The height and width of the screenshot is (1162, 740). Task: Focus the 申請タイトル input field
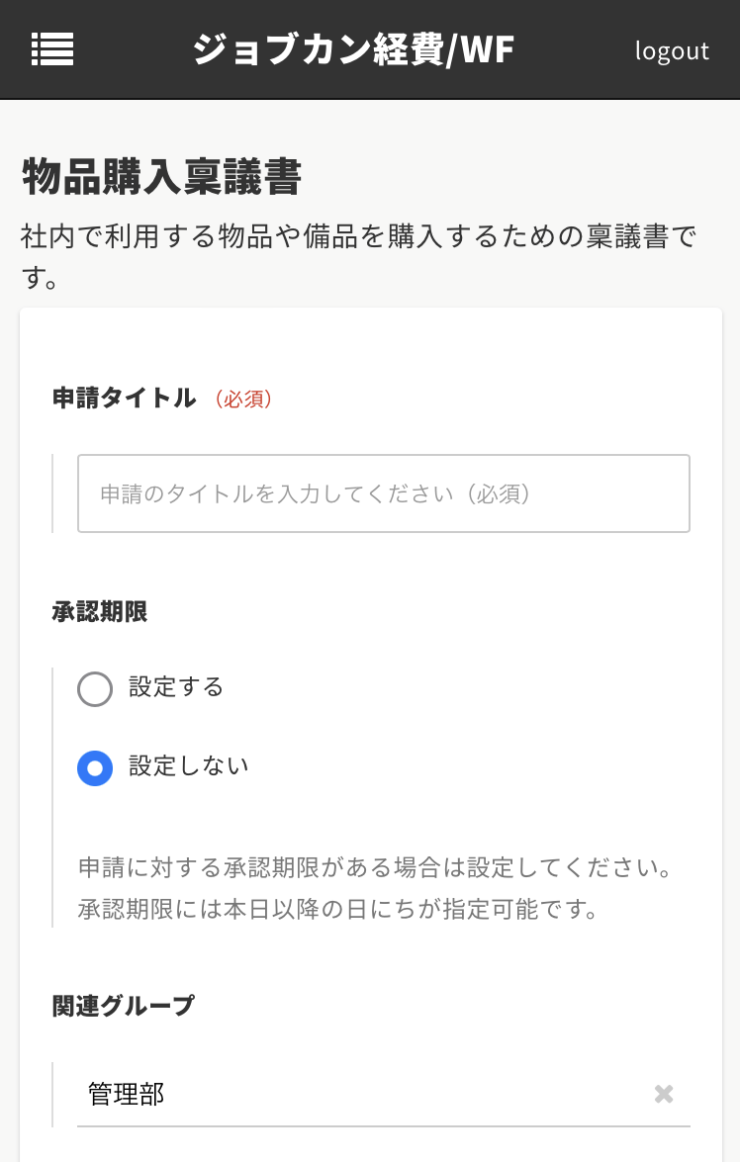click(384, 493)
